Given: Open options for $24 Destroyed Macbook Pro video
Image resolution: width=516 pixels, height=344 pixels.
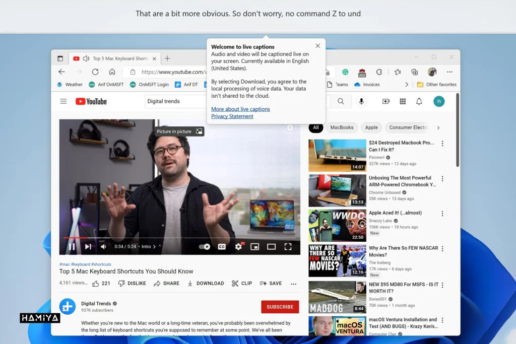Looking at the screenshot, I should coord(442,144).
